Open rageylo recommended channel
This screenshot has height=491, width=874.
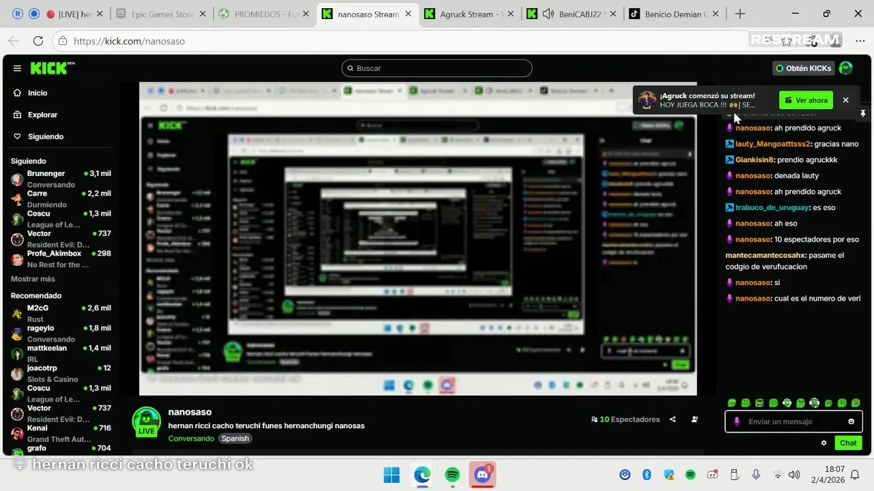[x=61, y=333]
